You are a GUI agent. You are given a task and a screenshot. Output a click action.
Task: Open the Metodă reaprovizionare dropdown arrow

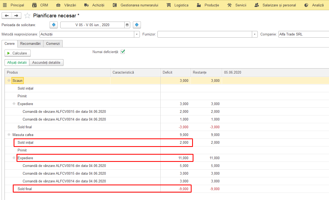137,34
